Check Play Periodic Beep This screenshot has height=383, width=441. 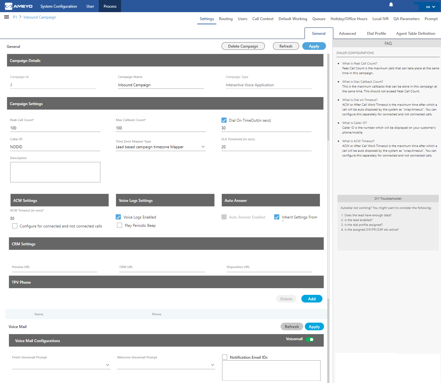(120, 225)
